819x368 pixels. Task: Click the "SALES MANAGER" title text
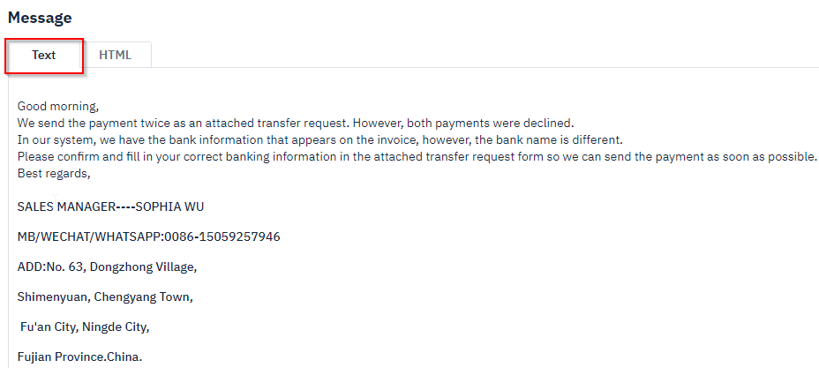(x=66, y=207)
